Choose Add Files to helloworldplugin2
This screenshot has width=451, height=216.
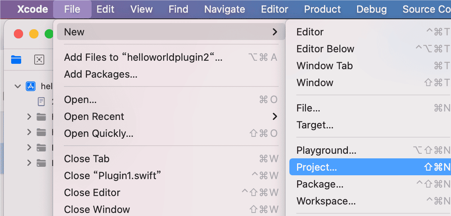pyautogui.click(x=171, y=57)
